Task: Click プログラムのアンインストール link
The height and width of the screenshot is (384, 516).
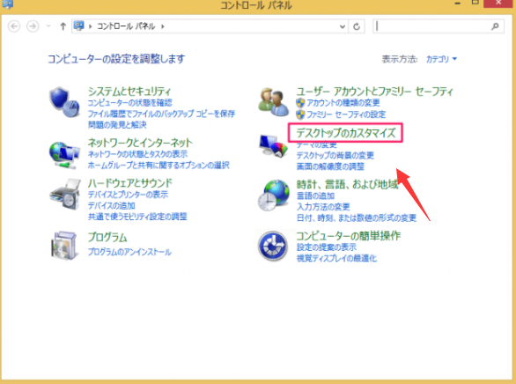Action: pyautogui.click(x=129, y=252)
